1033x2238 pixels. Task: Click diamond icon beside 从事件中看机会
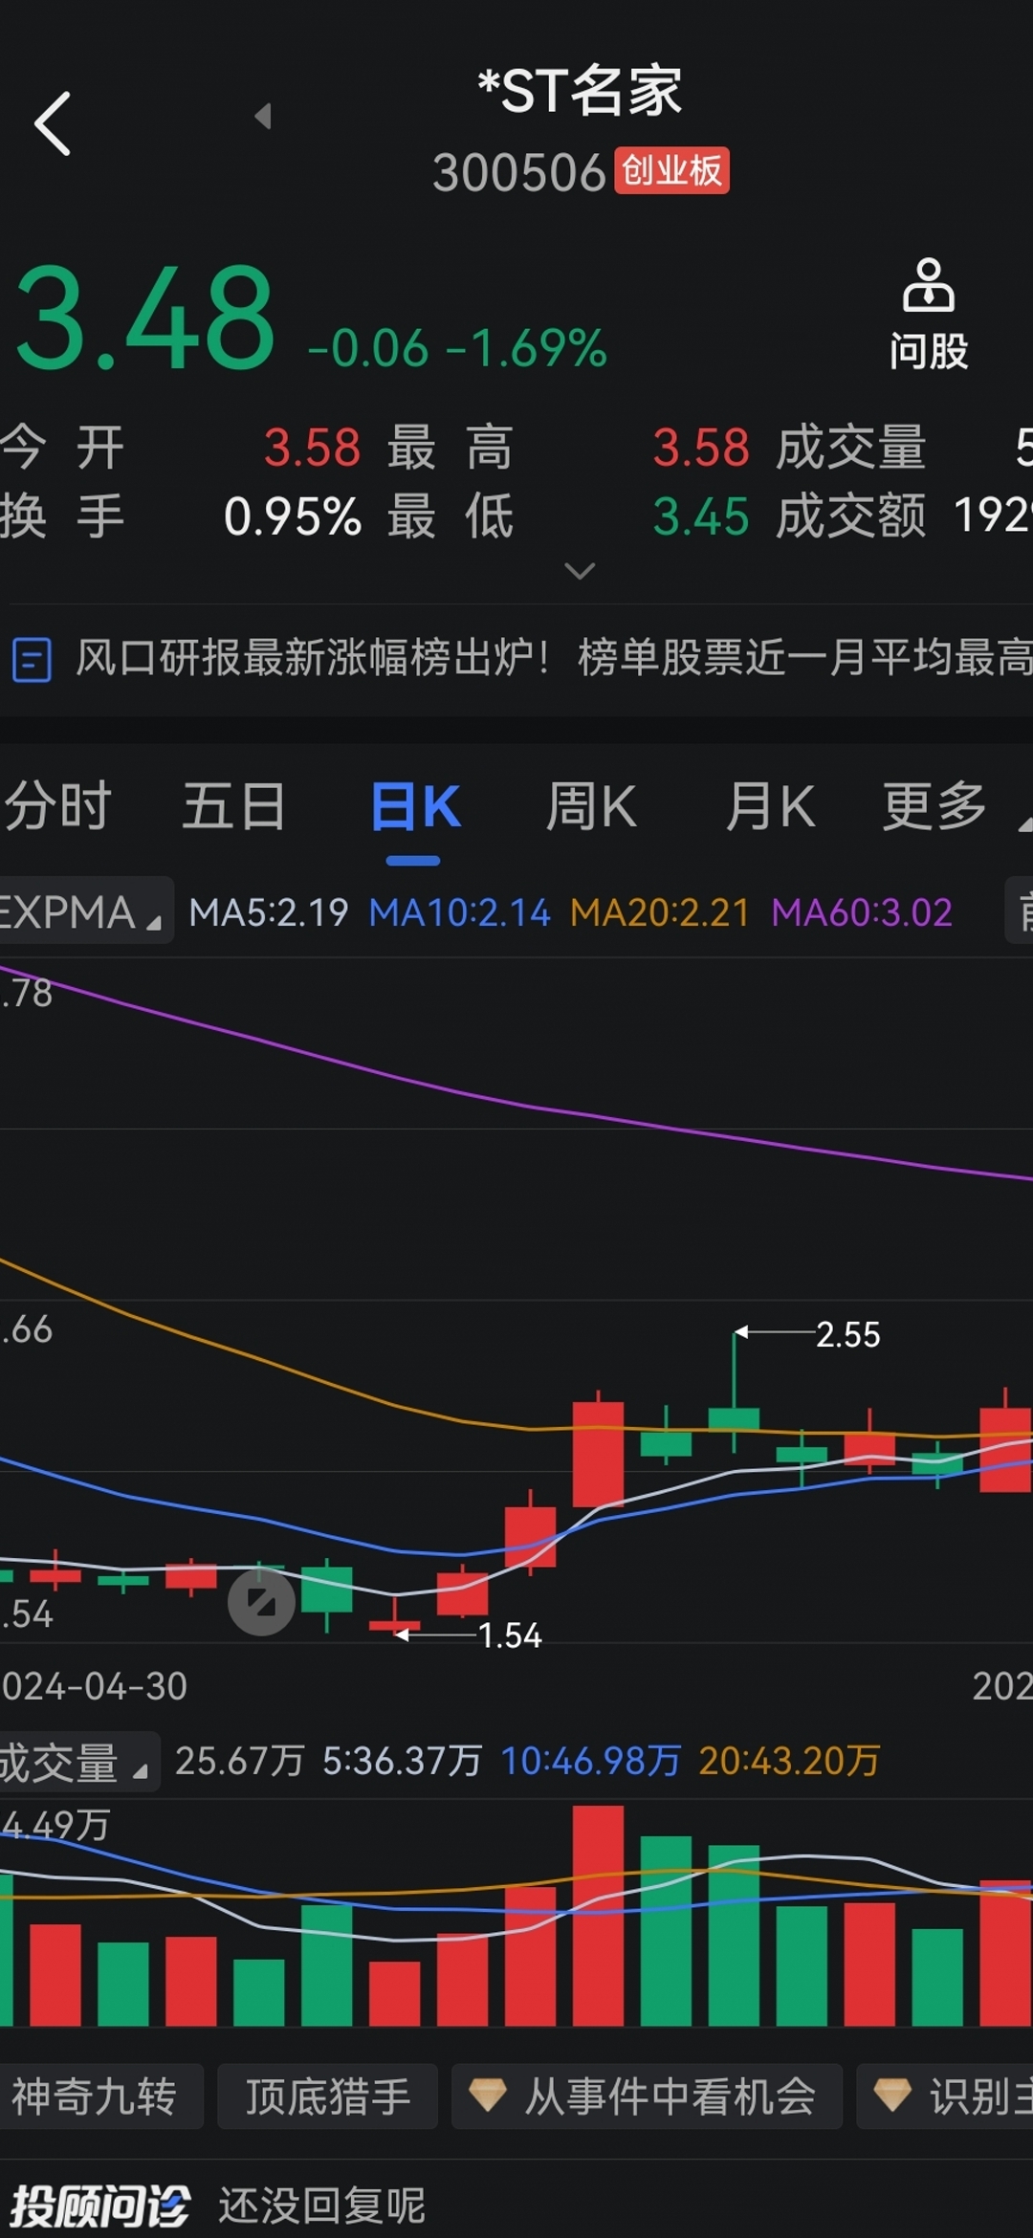tap(487, 2095)
